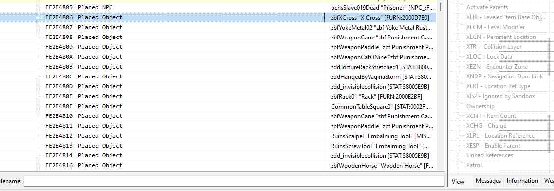
Task: Select XNDP - Navigation Door Link field
Action: coord(504,76)
